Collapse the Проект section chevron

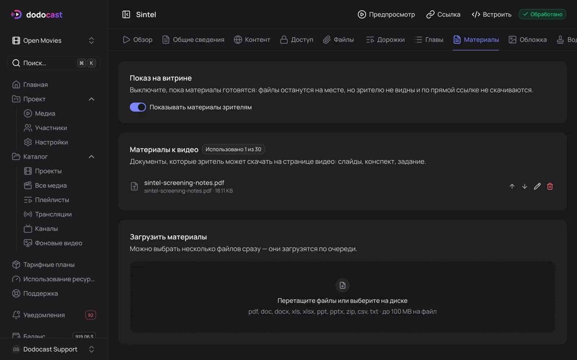[x=92, y=99]
